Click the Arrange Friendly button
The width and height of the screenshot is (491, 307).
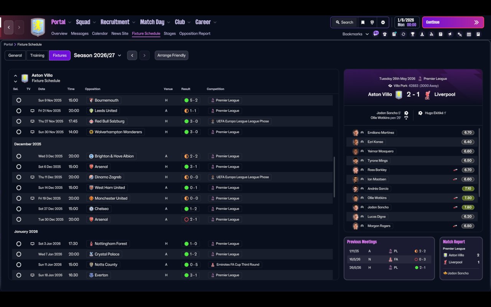[171, 55]
